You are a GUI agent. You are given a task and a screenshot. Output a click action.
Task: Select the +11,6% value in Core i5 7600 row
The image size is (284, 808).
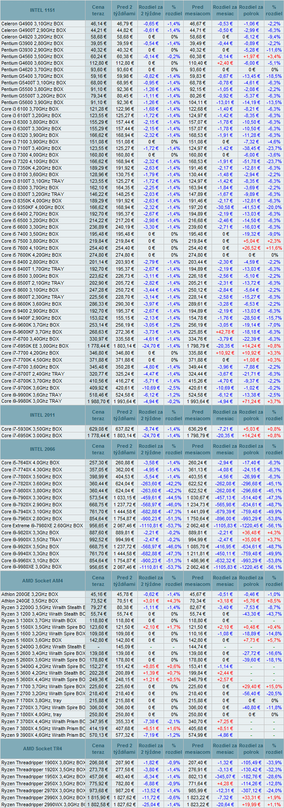click(x=274, y=248)
